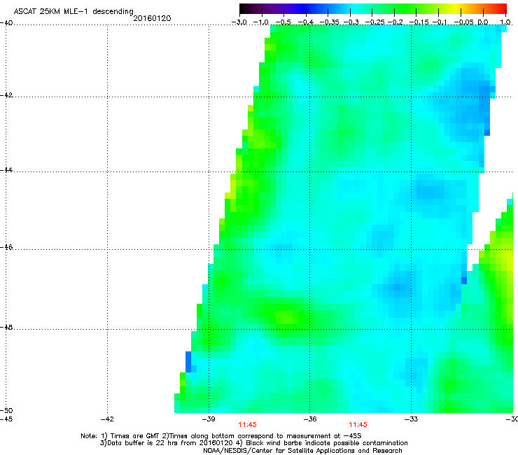The height and width of the screenshot is (455, 518).
Task: Click the red '11:45' time nearest the -39 tick
Action: pyautogui.click(x=247, y=425)
